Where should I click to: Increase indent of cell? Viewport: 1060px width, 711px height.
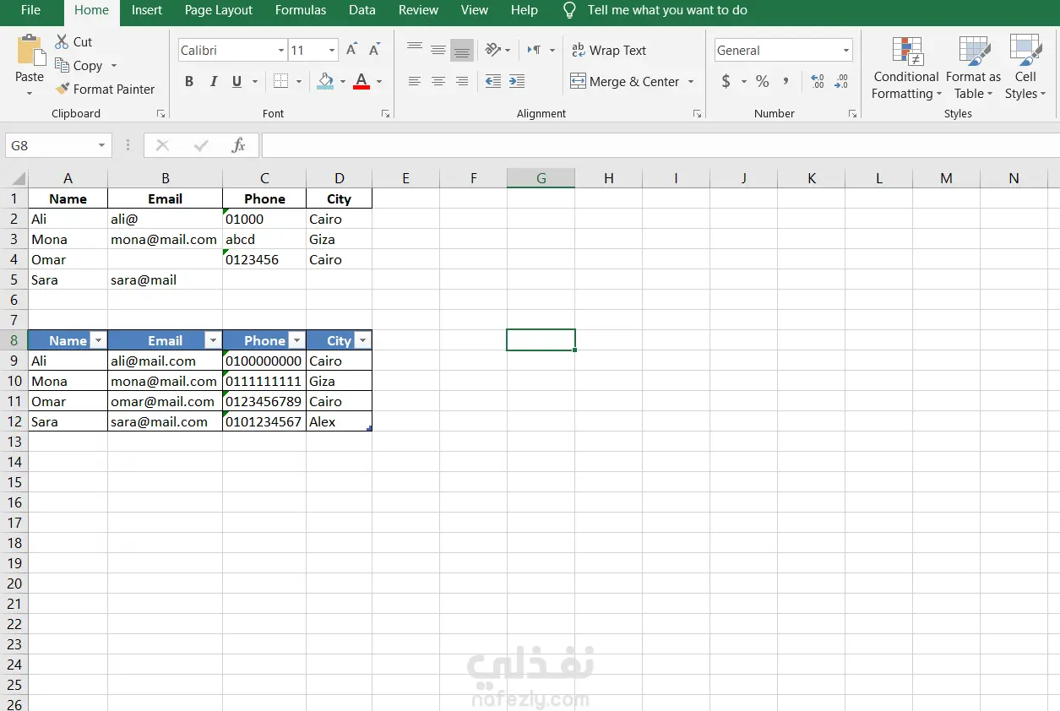(x=517, y=81)
